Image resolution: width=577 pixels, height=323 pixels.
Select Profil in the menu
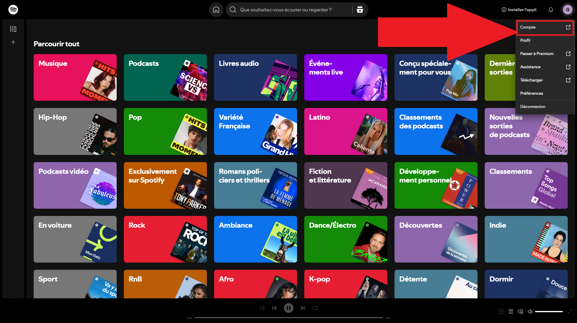[545, 41]
